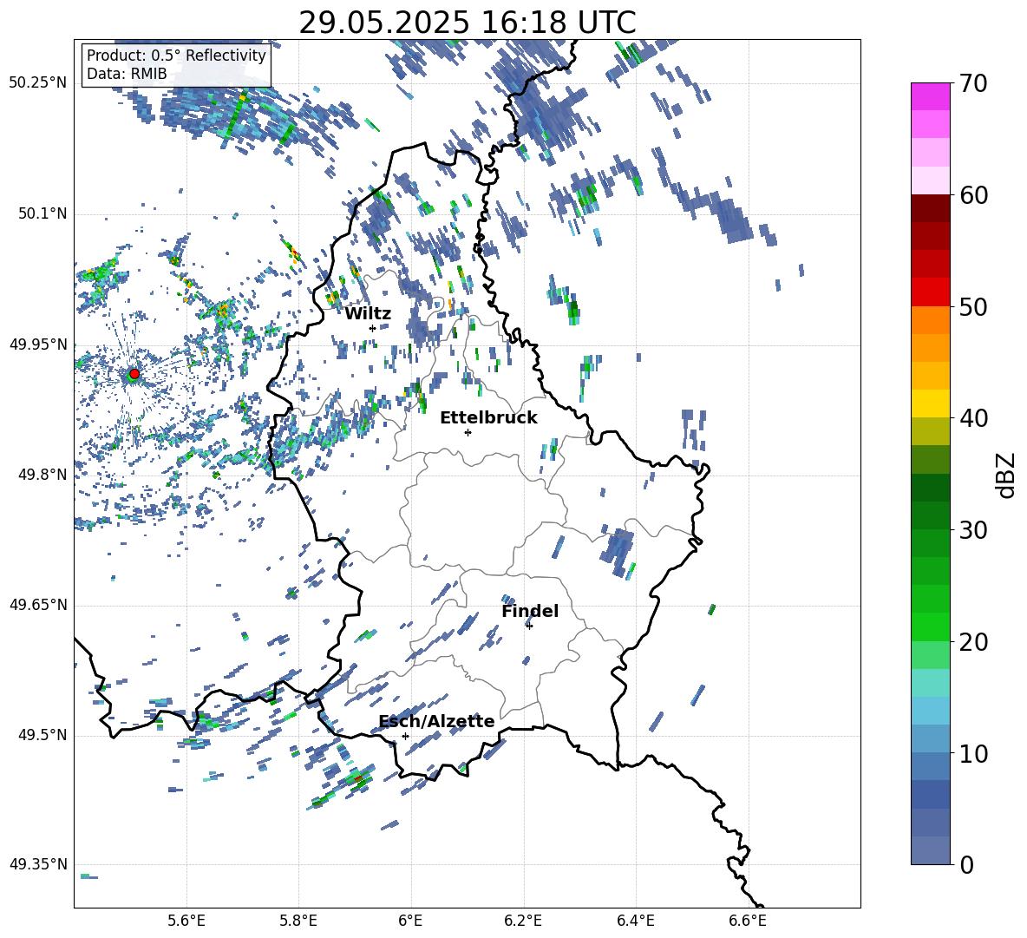
Task: Pick the dark red colorbar segment below 60
Action: tap(931, 208)
